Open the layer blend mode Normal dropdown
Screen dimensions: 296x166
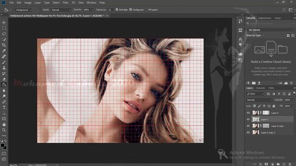tap(259, 100)
